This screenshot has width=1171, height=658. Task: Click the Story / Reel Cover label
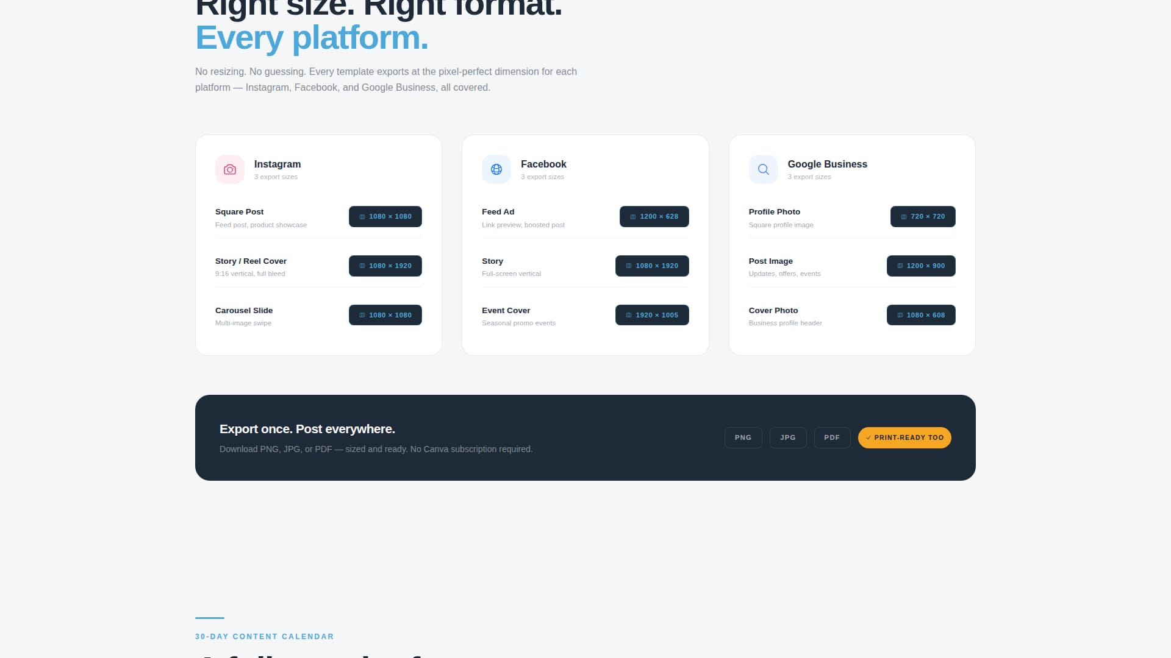pyautogui.click(x=251, y=261)
